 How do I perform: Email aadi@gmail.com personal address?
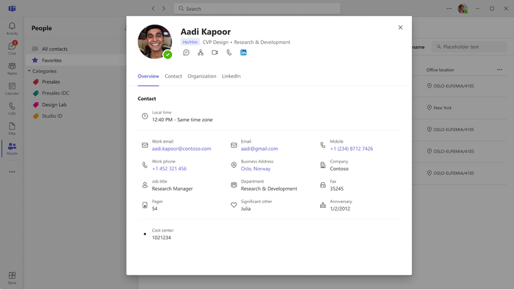(x=259, y=149)
